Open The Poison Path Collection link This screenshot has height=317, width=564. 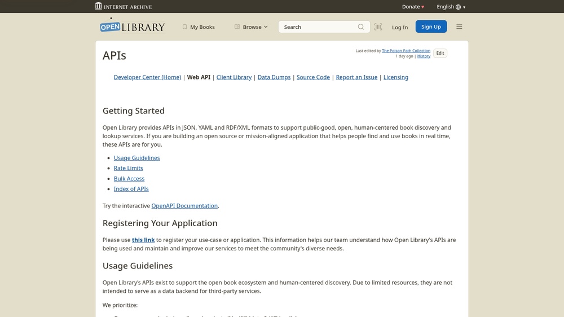tap(406, 51)
